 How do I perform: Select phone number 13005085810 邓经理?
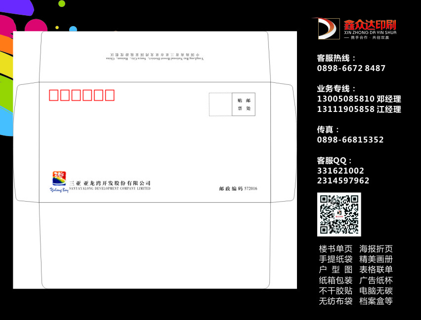click(359, 99)
